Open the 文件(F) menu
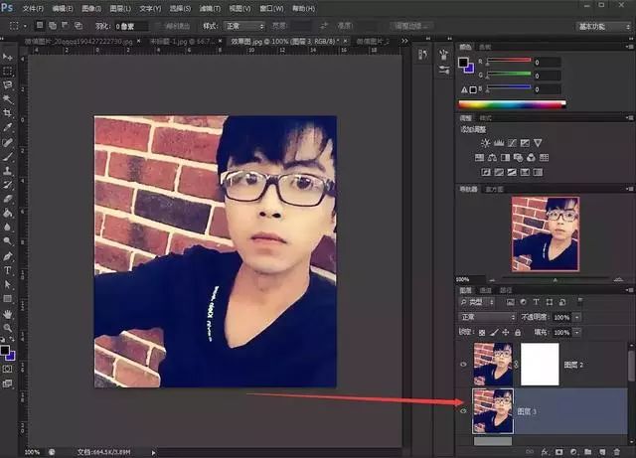This screenshot has height=458, width=636. [33, 7]
